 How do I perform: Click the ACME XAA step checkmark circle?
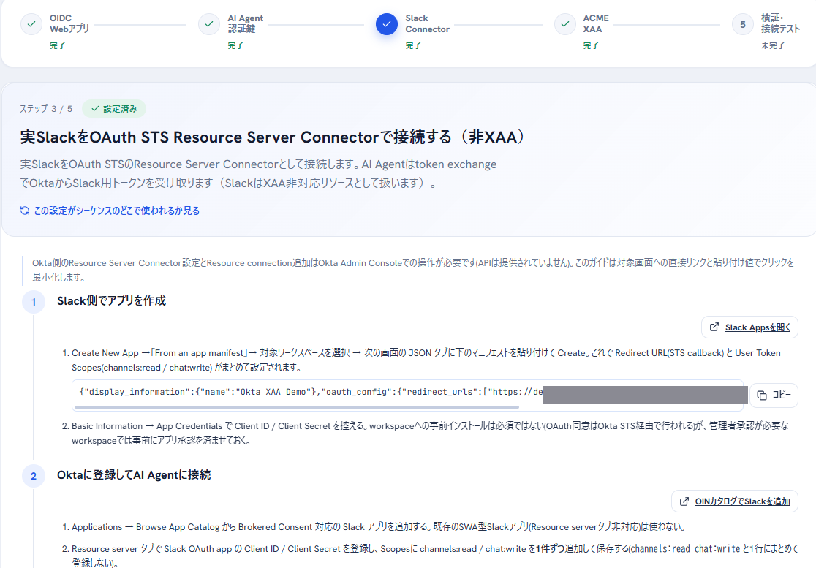point(564,24)
